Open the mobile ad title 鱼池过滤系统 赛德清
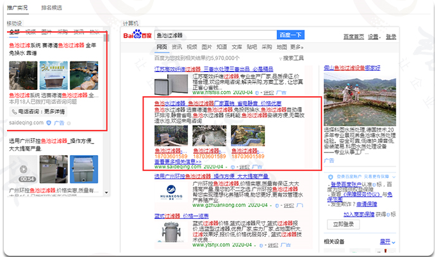435x257 pixels. pyautogui.click(x=53, y=49)
